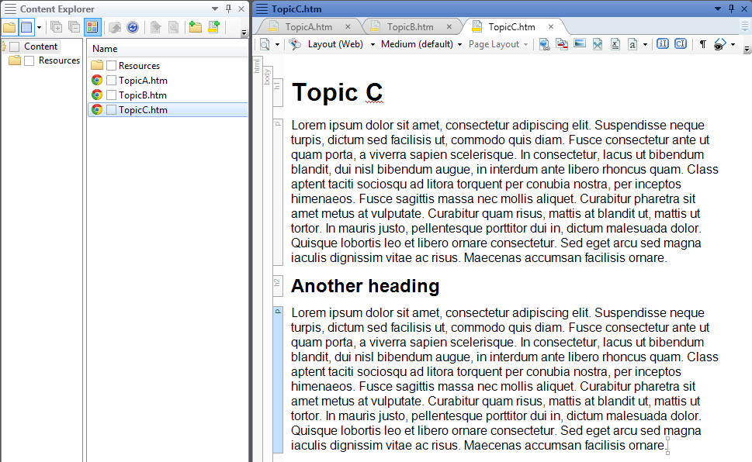Tick the Resources checkbox in the file list
752x462 pixels.
[111, 66]
